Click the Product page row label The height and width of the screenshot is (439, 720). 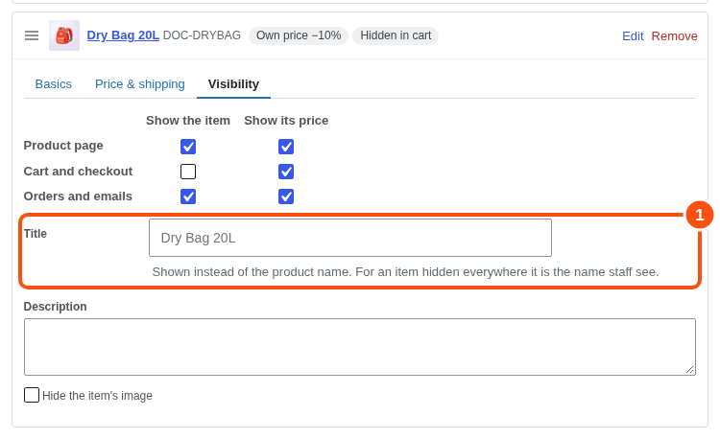[x=63, y=146]
